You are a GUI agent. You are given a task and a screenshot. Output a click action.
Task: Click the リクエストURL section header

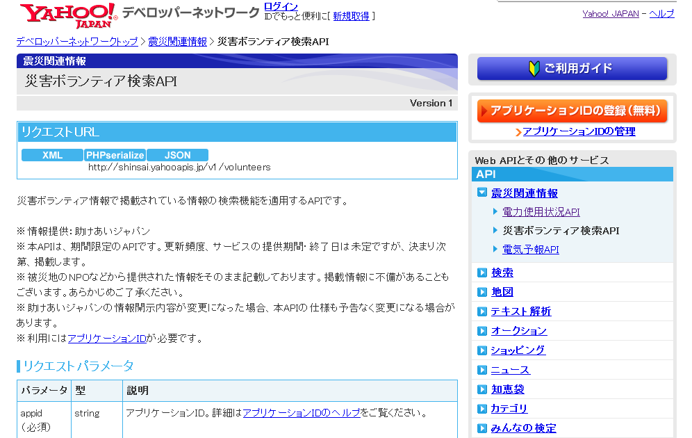[x=237, y=132]
